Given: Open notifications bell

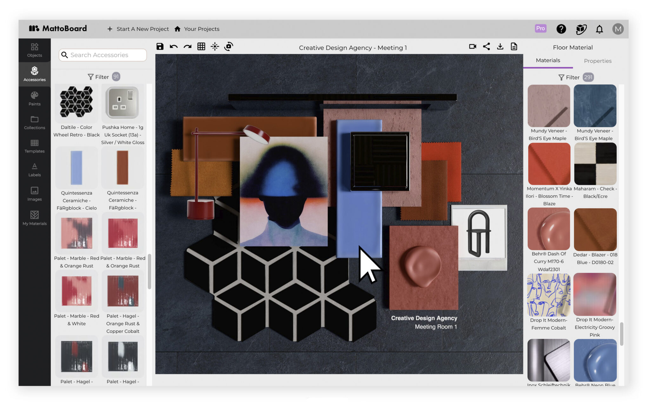Looking at the screenshot, I should pyautogui.click(x=600, y=29).
